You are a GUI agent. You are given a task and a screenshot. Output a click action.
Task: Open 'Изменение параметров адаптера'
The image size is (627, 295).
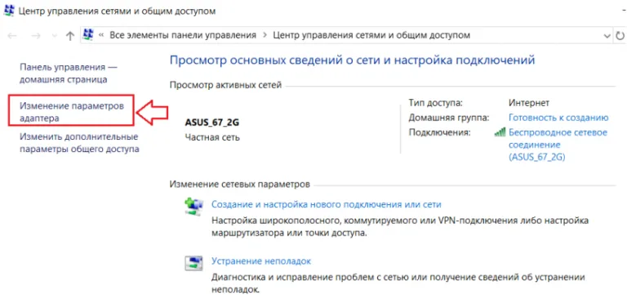point(72,112)
